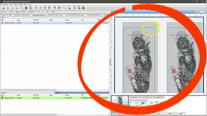Open the Queue menu
This screenshot has width=207, height=116.
[6, 4]
